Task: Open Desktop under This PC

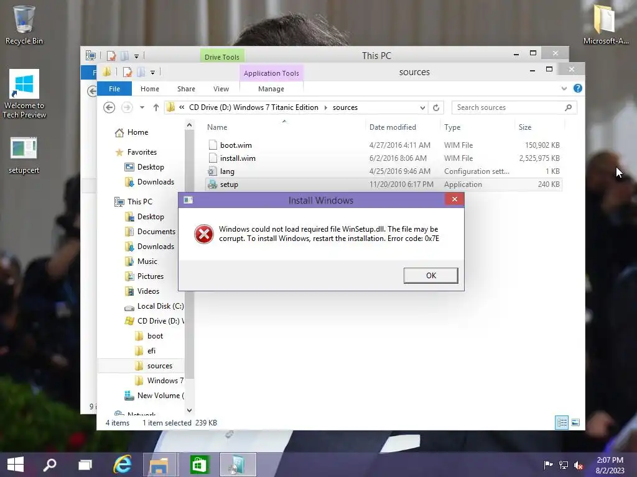Action: [x=151, y=217]
